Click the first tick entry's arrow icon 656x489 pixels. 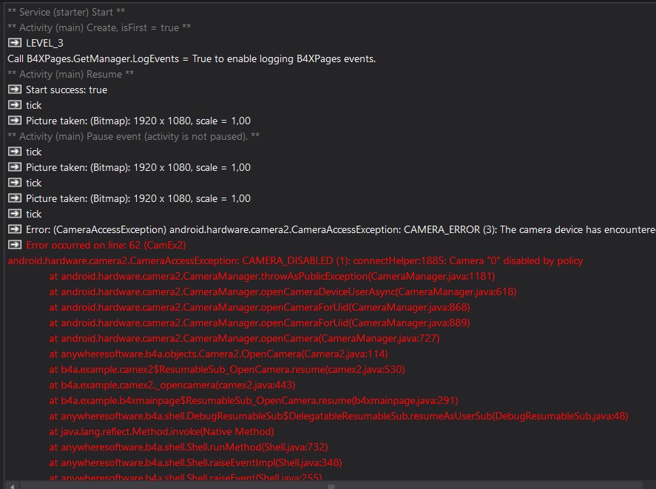pyautogui.click(x=14, y=105)
